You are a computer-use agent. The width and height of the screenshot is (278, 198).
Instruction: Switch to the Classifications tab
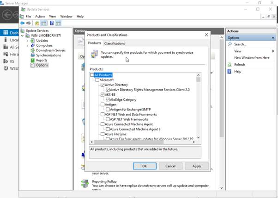[115, 43]
